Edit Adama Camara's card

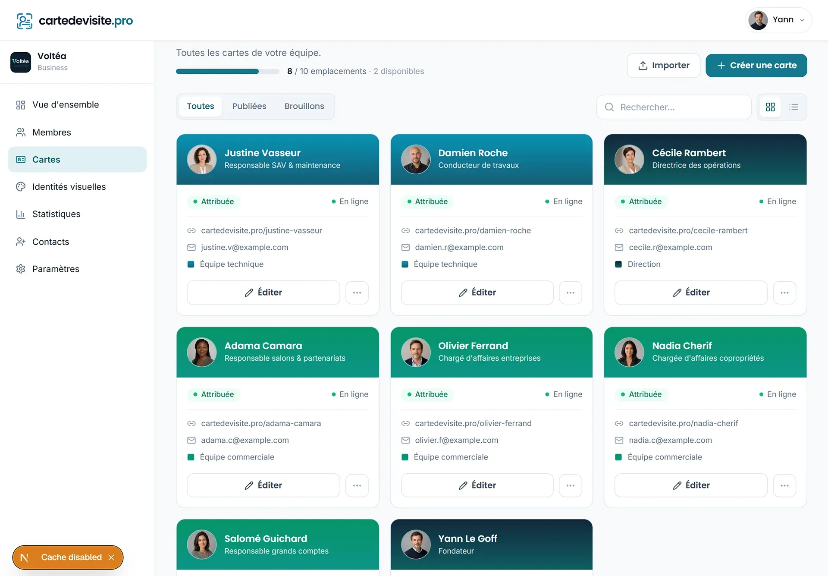[263, 485]
